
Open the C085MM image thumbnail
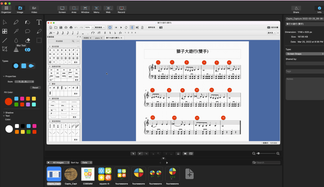(x=88, y=174)
